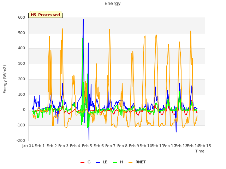Click the Feb 8 x-axis label
Viewport: 226px width, 169px height.
[x=122, y=146]
